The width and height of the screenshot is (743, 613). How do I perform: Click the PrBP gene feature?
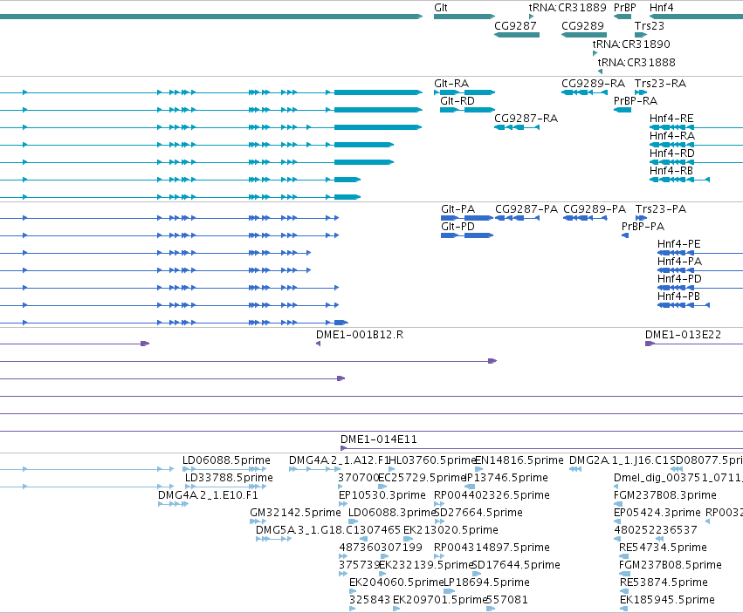[623, 17]
